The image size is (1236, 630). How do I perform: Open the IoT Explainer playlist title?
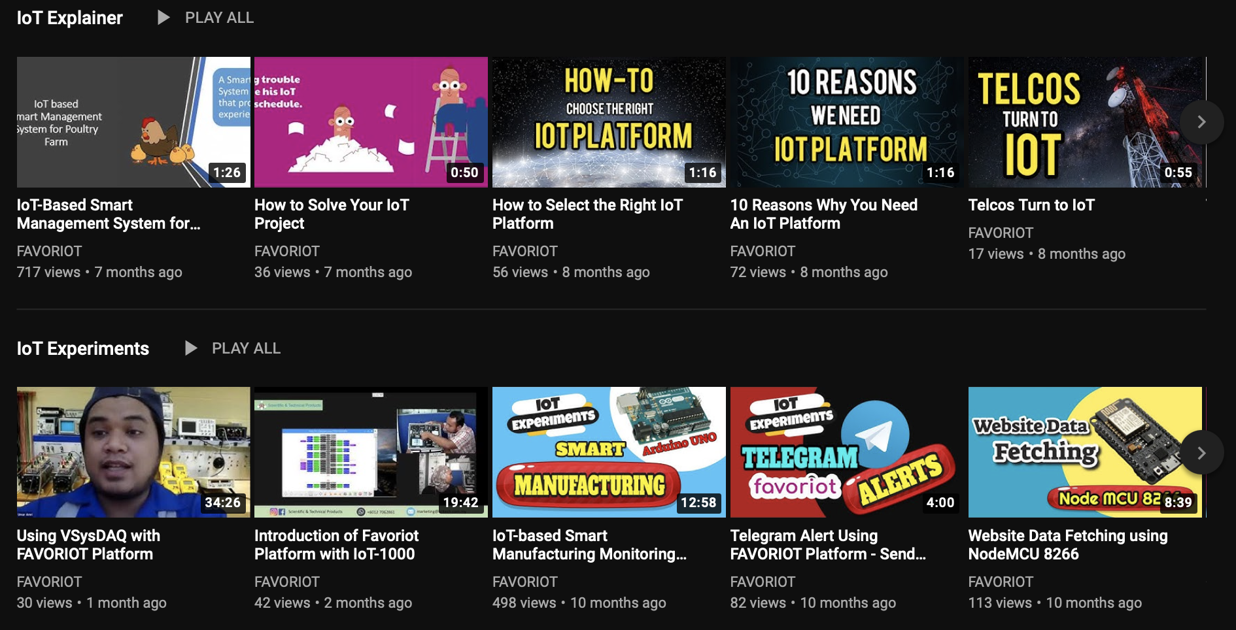click(70, 18)
